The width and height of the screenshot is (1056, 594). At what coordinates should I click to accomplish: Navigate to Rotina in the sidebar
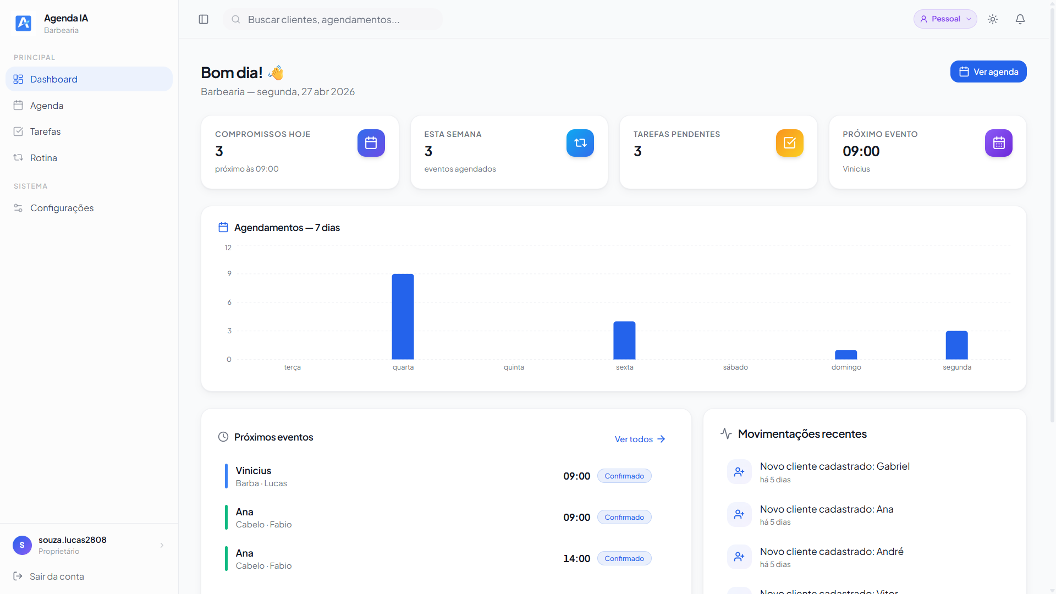[89, 158]
